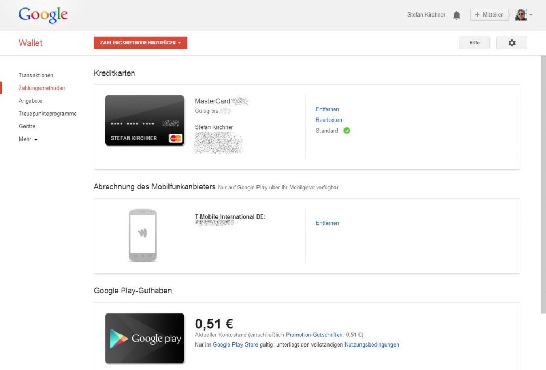Open account dropdown arrow beside avatar

tap(531, 15)
